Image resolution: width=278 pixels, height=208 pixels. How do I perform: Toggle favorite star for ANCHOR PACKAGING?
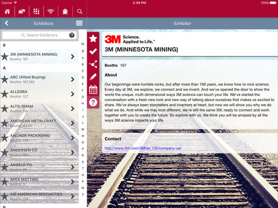tap(5, 138)
